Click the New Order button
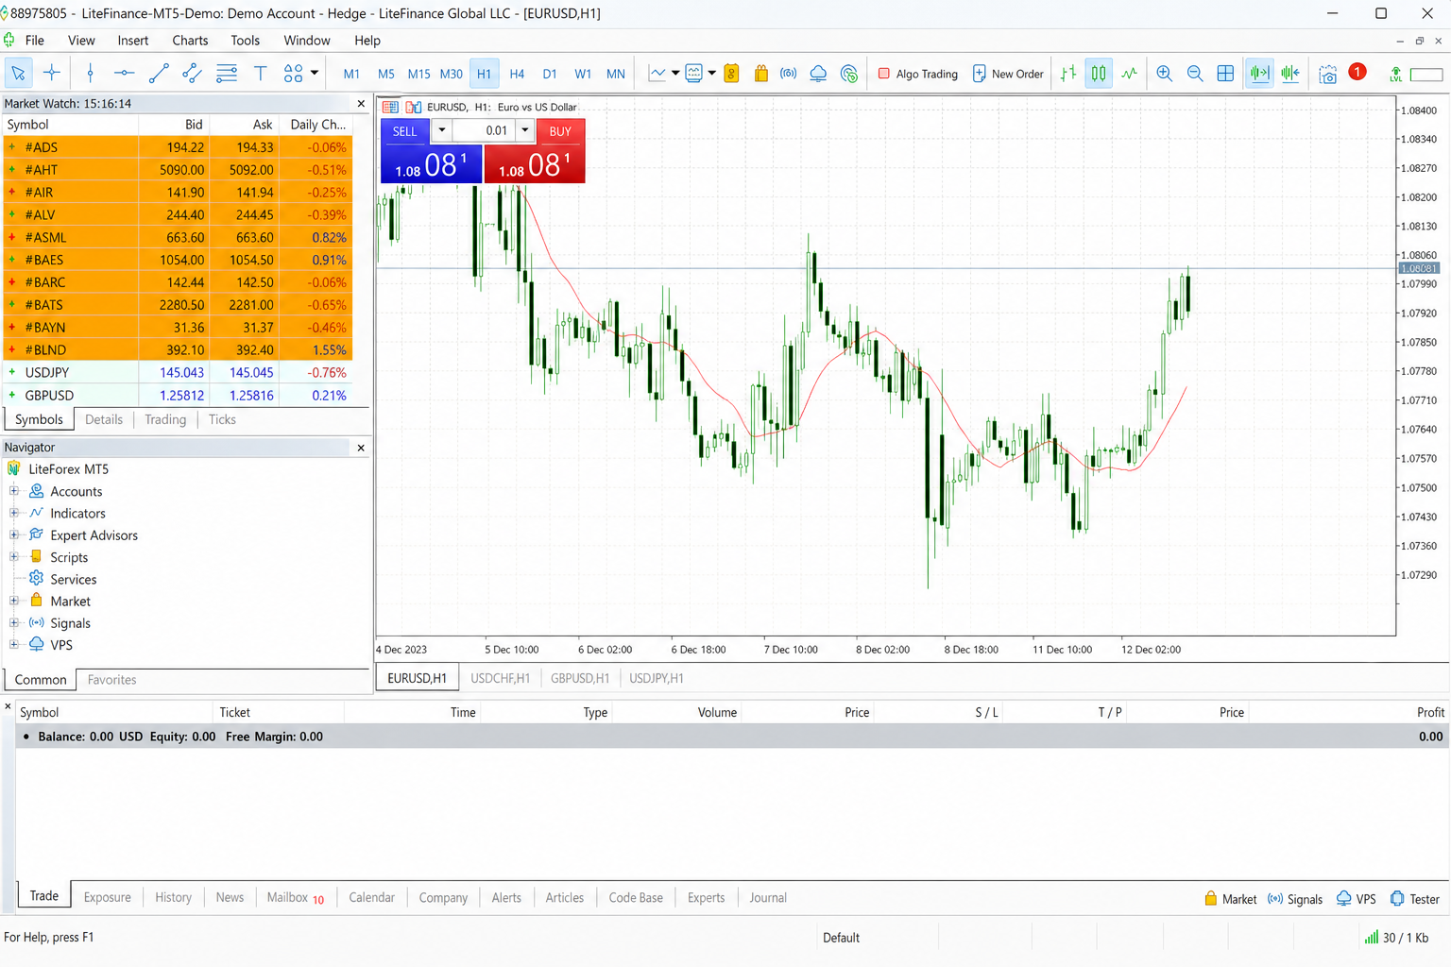Image resolution: width=1451 pixels, height=967 pixels. (x=1007, y=74)
